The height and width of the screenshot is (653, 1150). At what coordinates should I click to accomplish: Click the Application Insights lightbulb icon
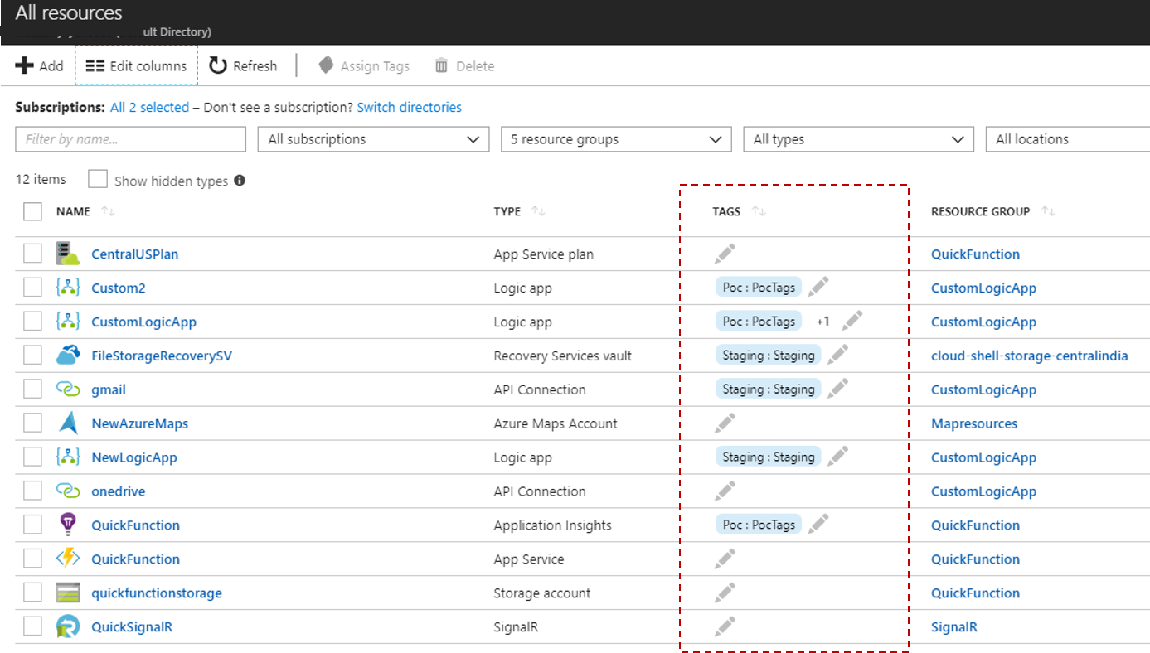click(x=68, y=525)
